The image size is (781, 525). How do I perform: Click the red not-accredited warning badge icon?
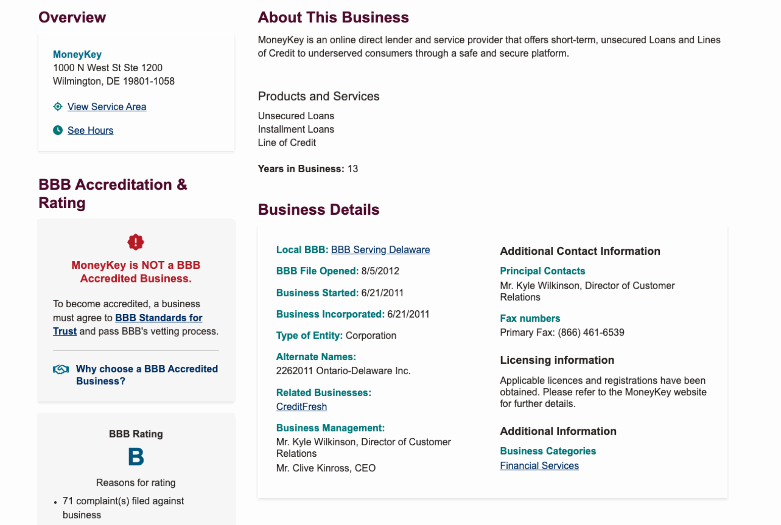pyautogui.click(x=136, y=242)
